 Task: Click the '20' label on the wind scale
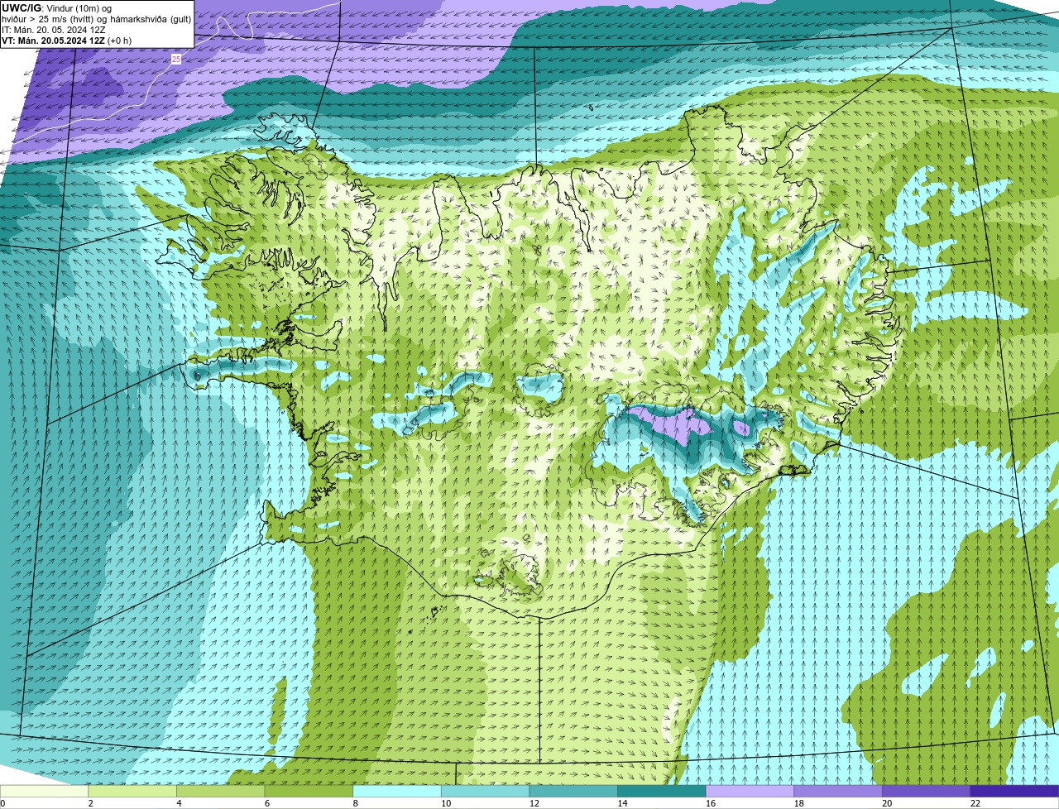click(x=887, y=803)
